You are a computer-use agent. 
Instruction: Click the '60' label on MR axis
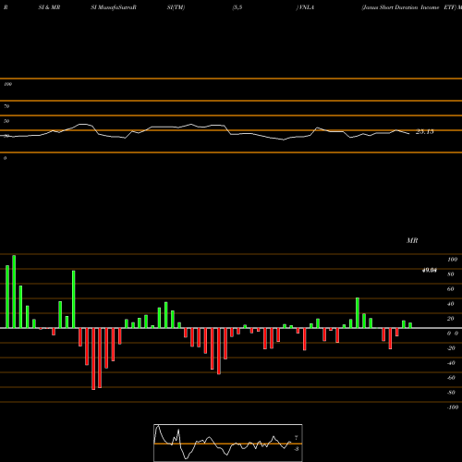pyautogui.click(x=451, y=289)
